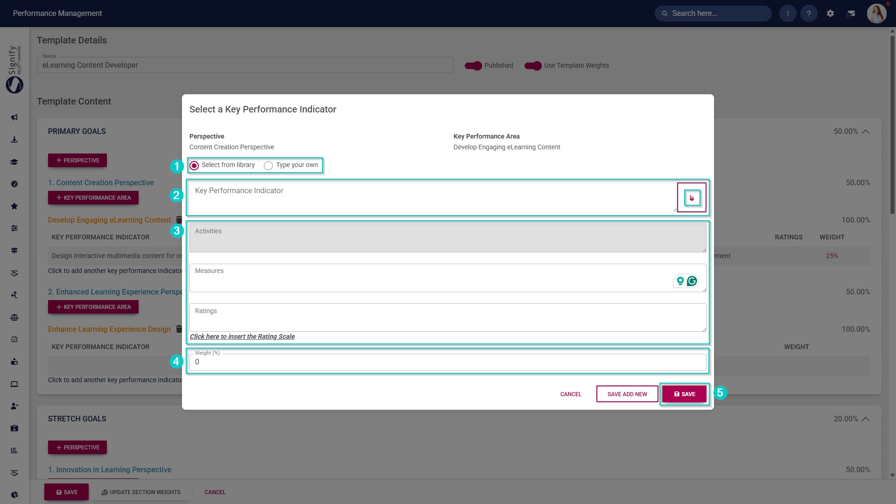Select the 'Select from library' radio button
896x504 pixels.
point(194,165)
